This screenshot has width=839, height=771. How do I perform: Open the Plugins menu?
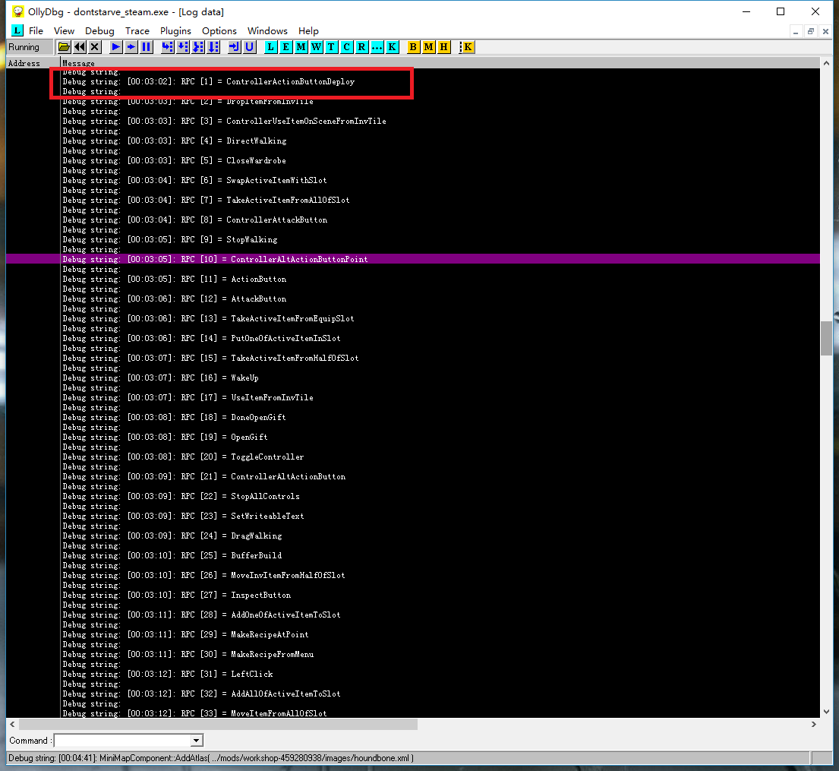(x=175, y=31)
